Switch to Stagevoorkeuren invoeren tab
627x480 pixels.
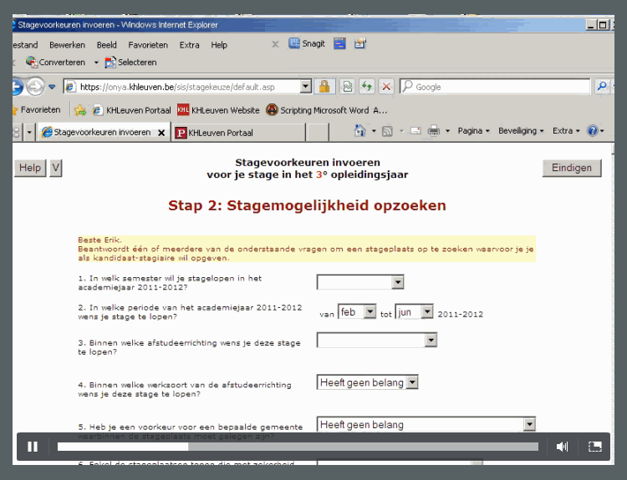[x=97, y=132]
